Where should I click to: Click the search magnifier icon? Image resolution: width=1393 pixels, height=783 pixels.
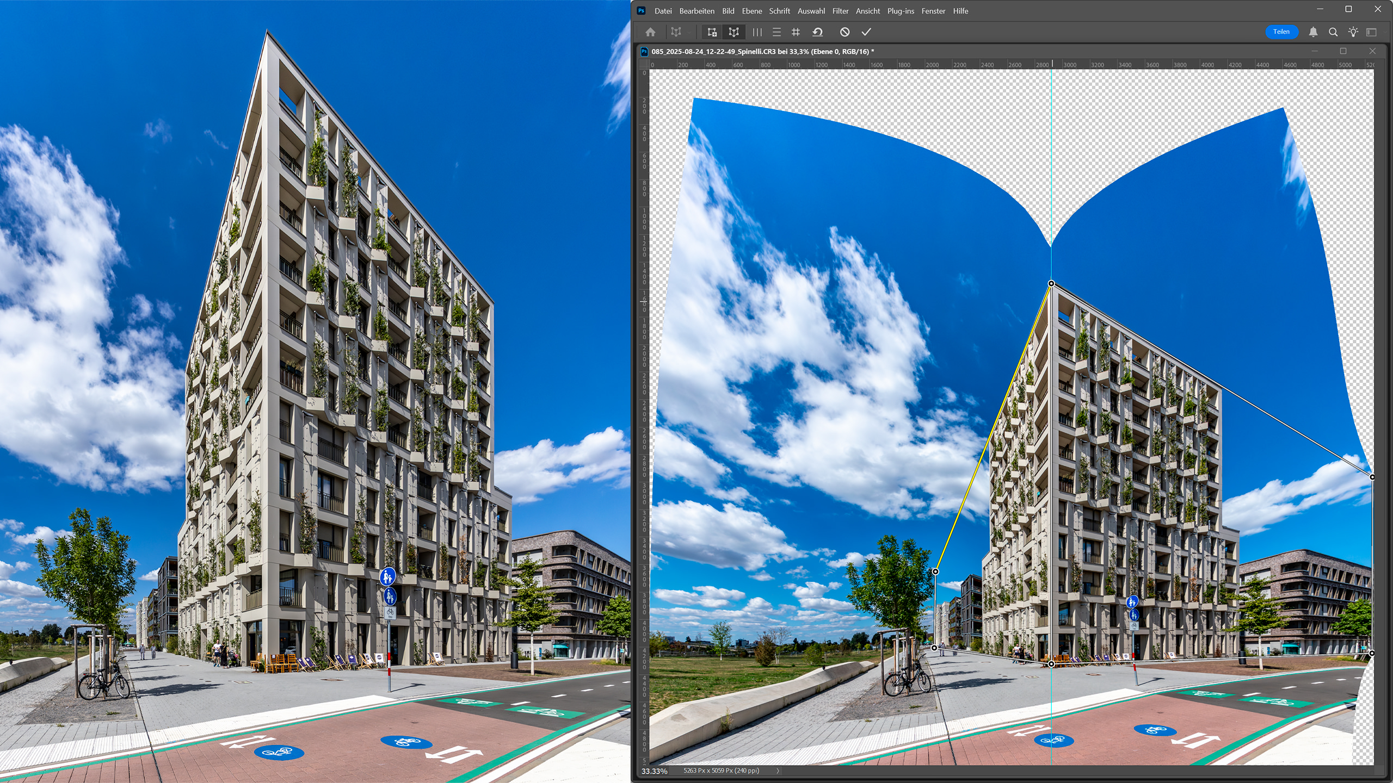tap(1333, 32)
